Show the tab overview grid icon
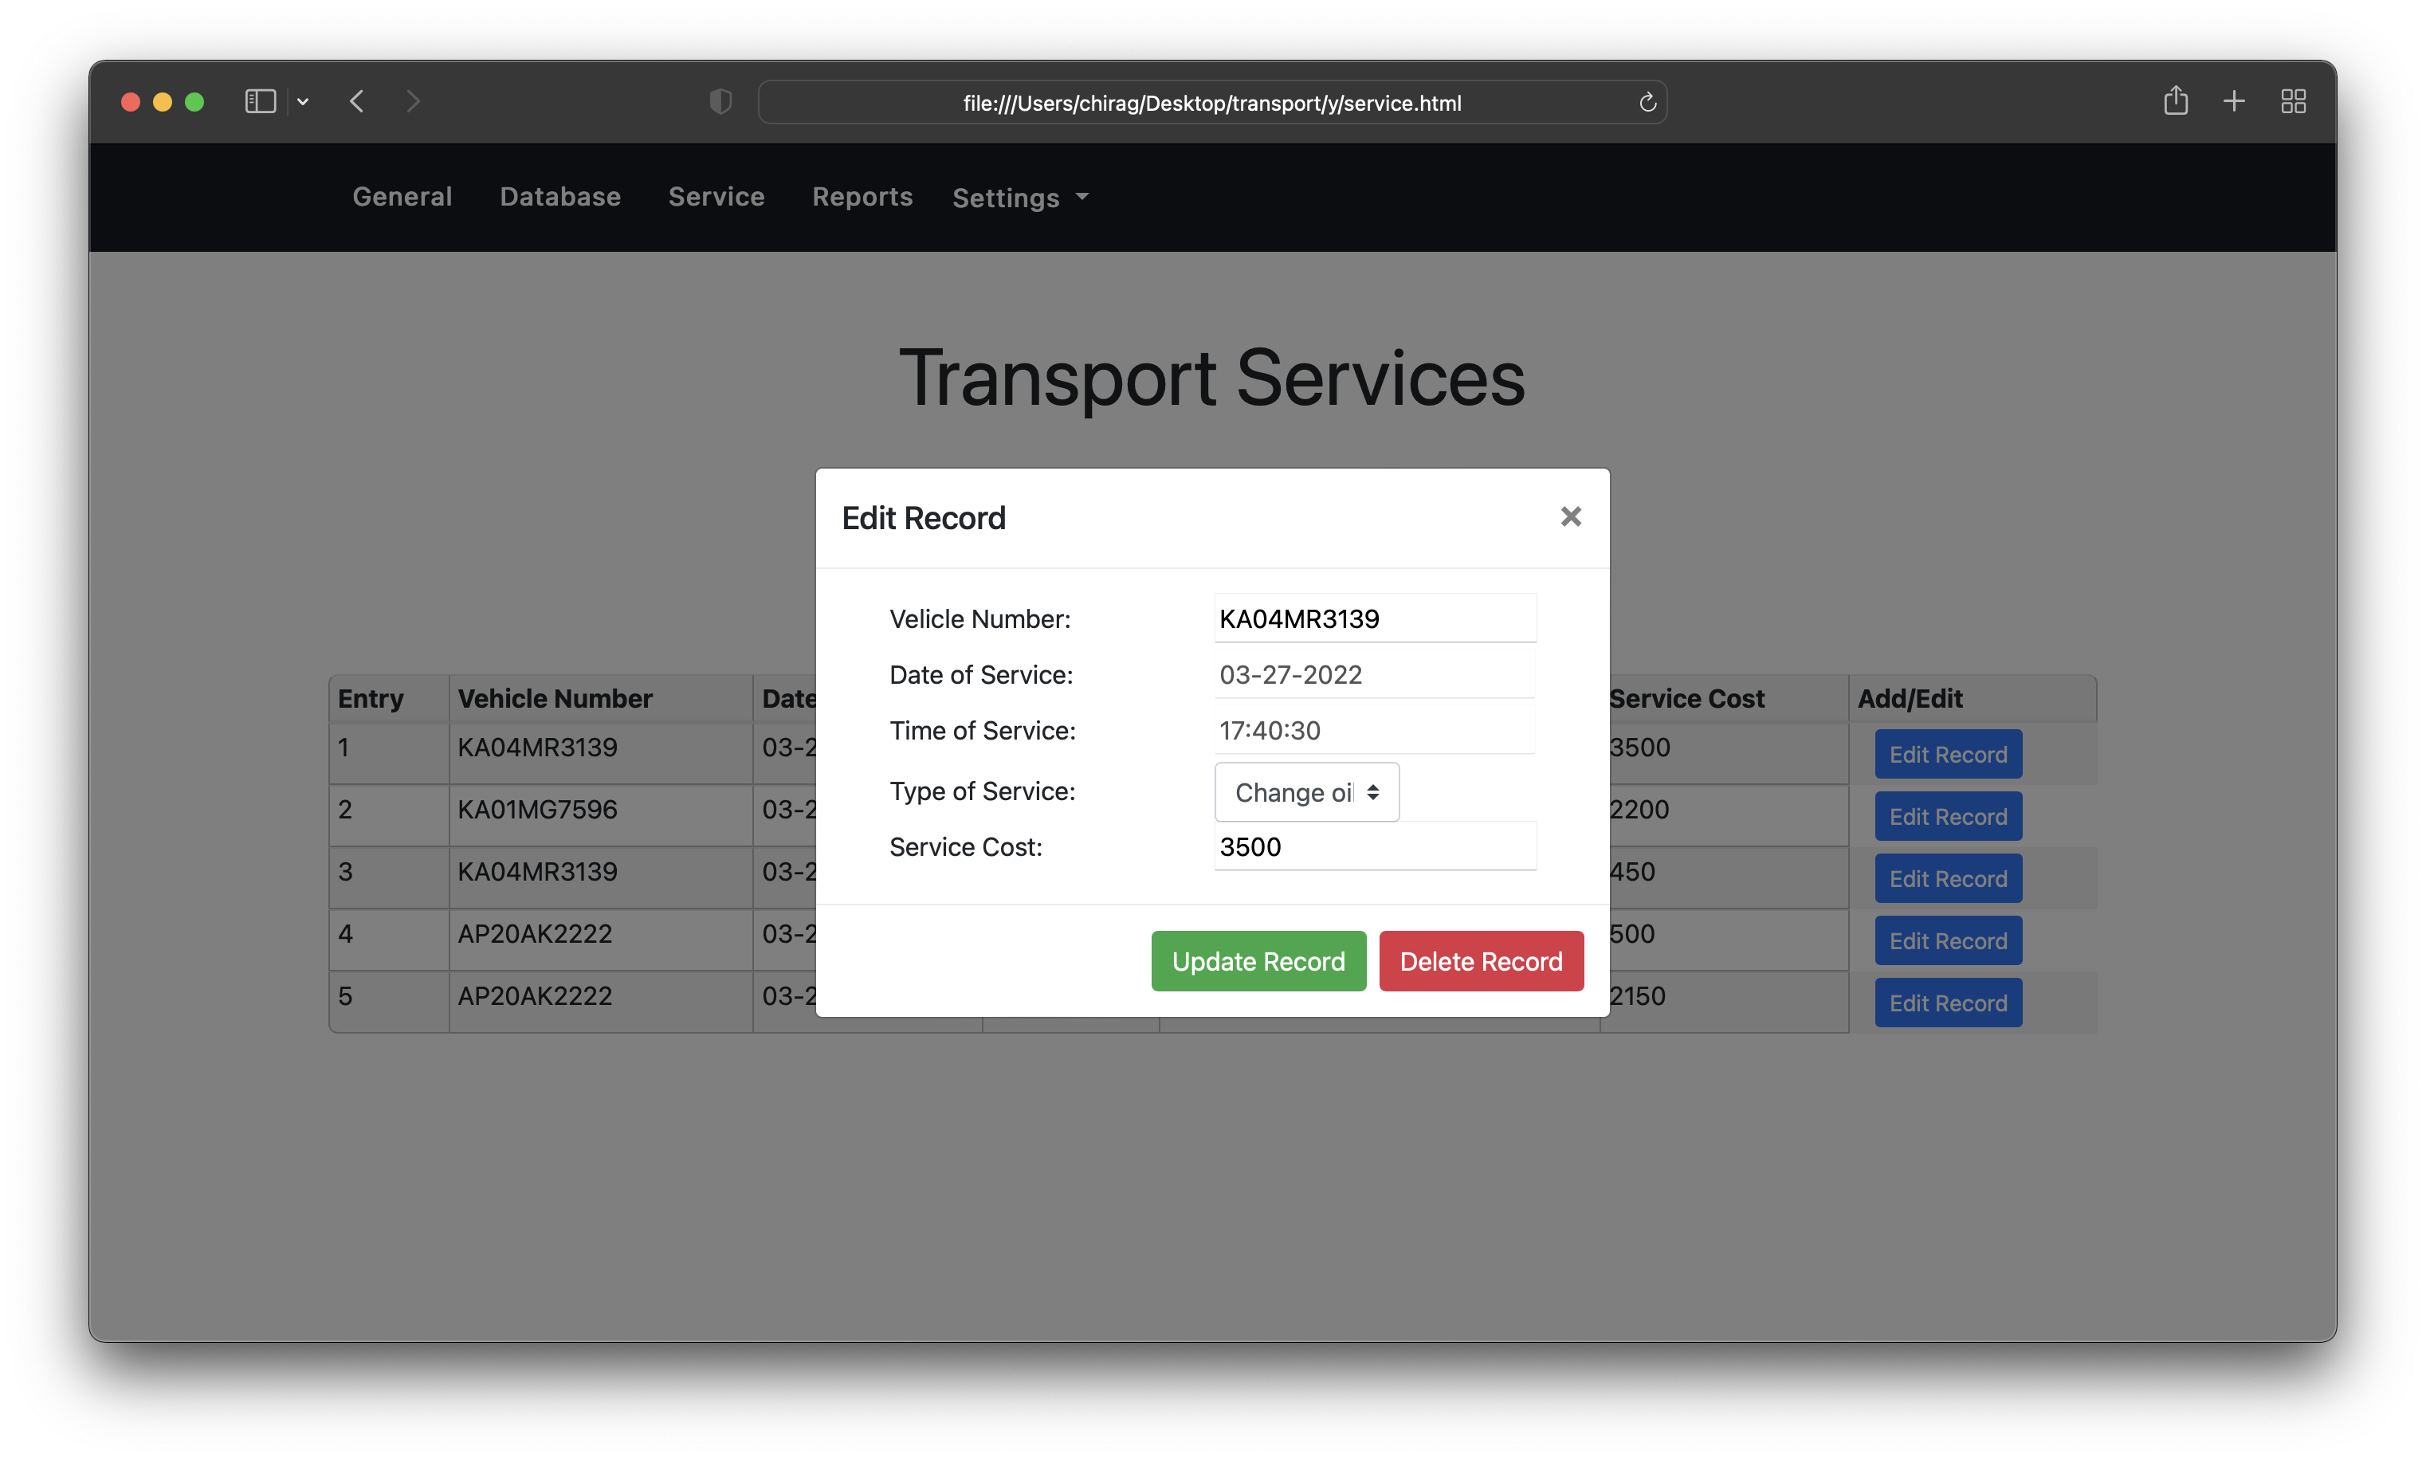 [x=2292, y=101]
